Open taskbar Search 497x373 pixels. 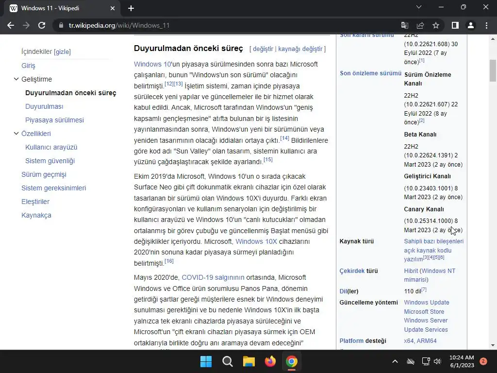[x=227, y=361]
